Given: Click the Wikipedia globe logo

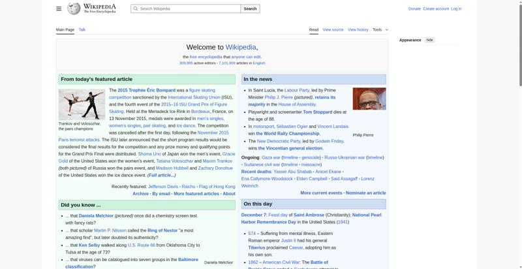Looking at the screenshot, I should 74,8.
